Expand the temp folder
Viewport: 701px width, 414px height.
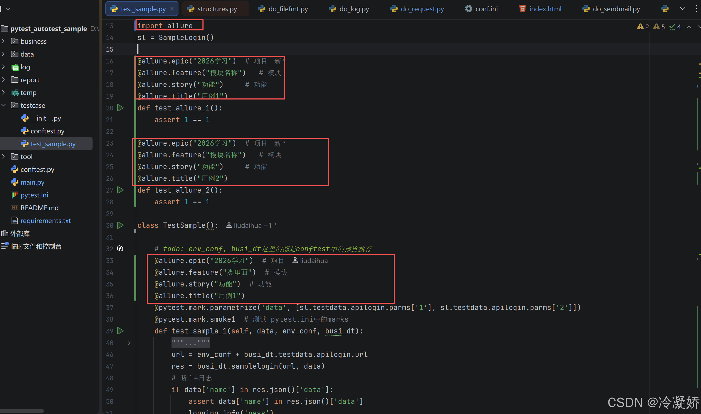[x=3, y=93]
